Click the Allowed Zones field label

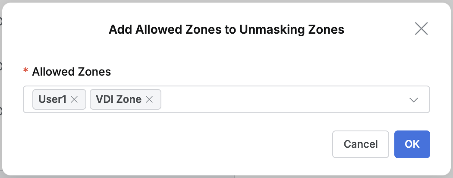(x=71, y=72)
